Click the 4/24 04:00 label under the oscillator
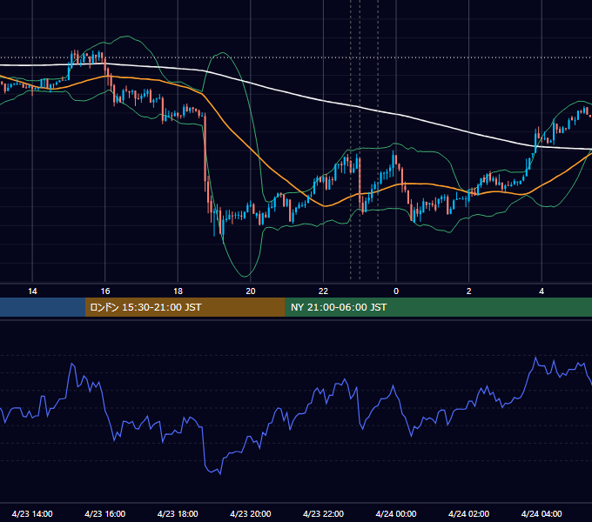The height and width of the screenshot is (522, 592). pos(542,513)
